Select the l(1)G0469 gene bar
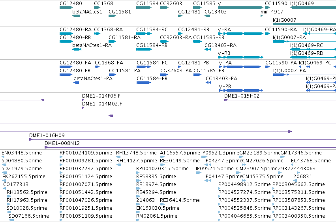 [313, 8]
